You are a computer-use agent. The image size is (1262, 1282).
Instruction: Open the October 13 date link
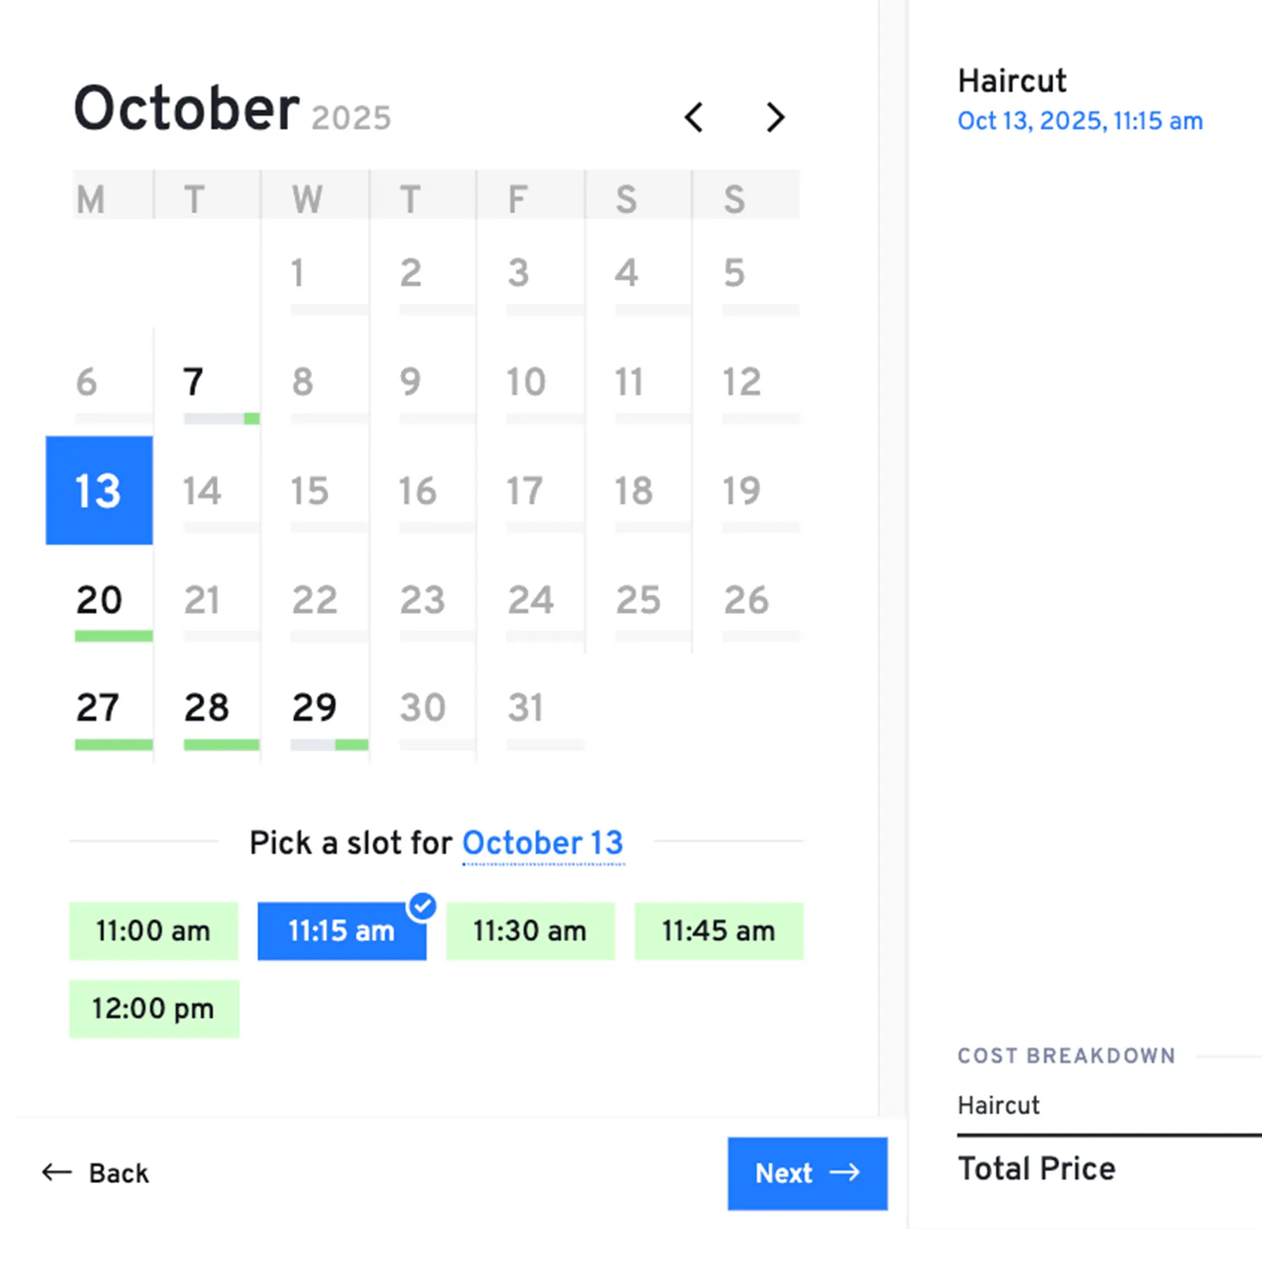coord(543,843)
